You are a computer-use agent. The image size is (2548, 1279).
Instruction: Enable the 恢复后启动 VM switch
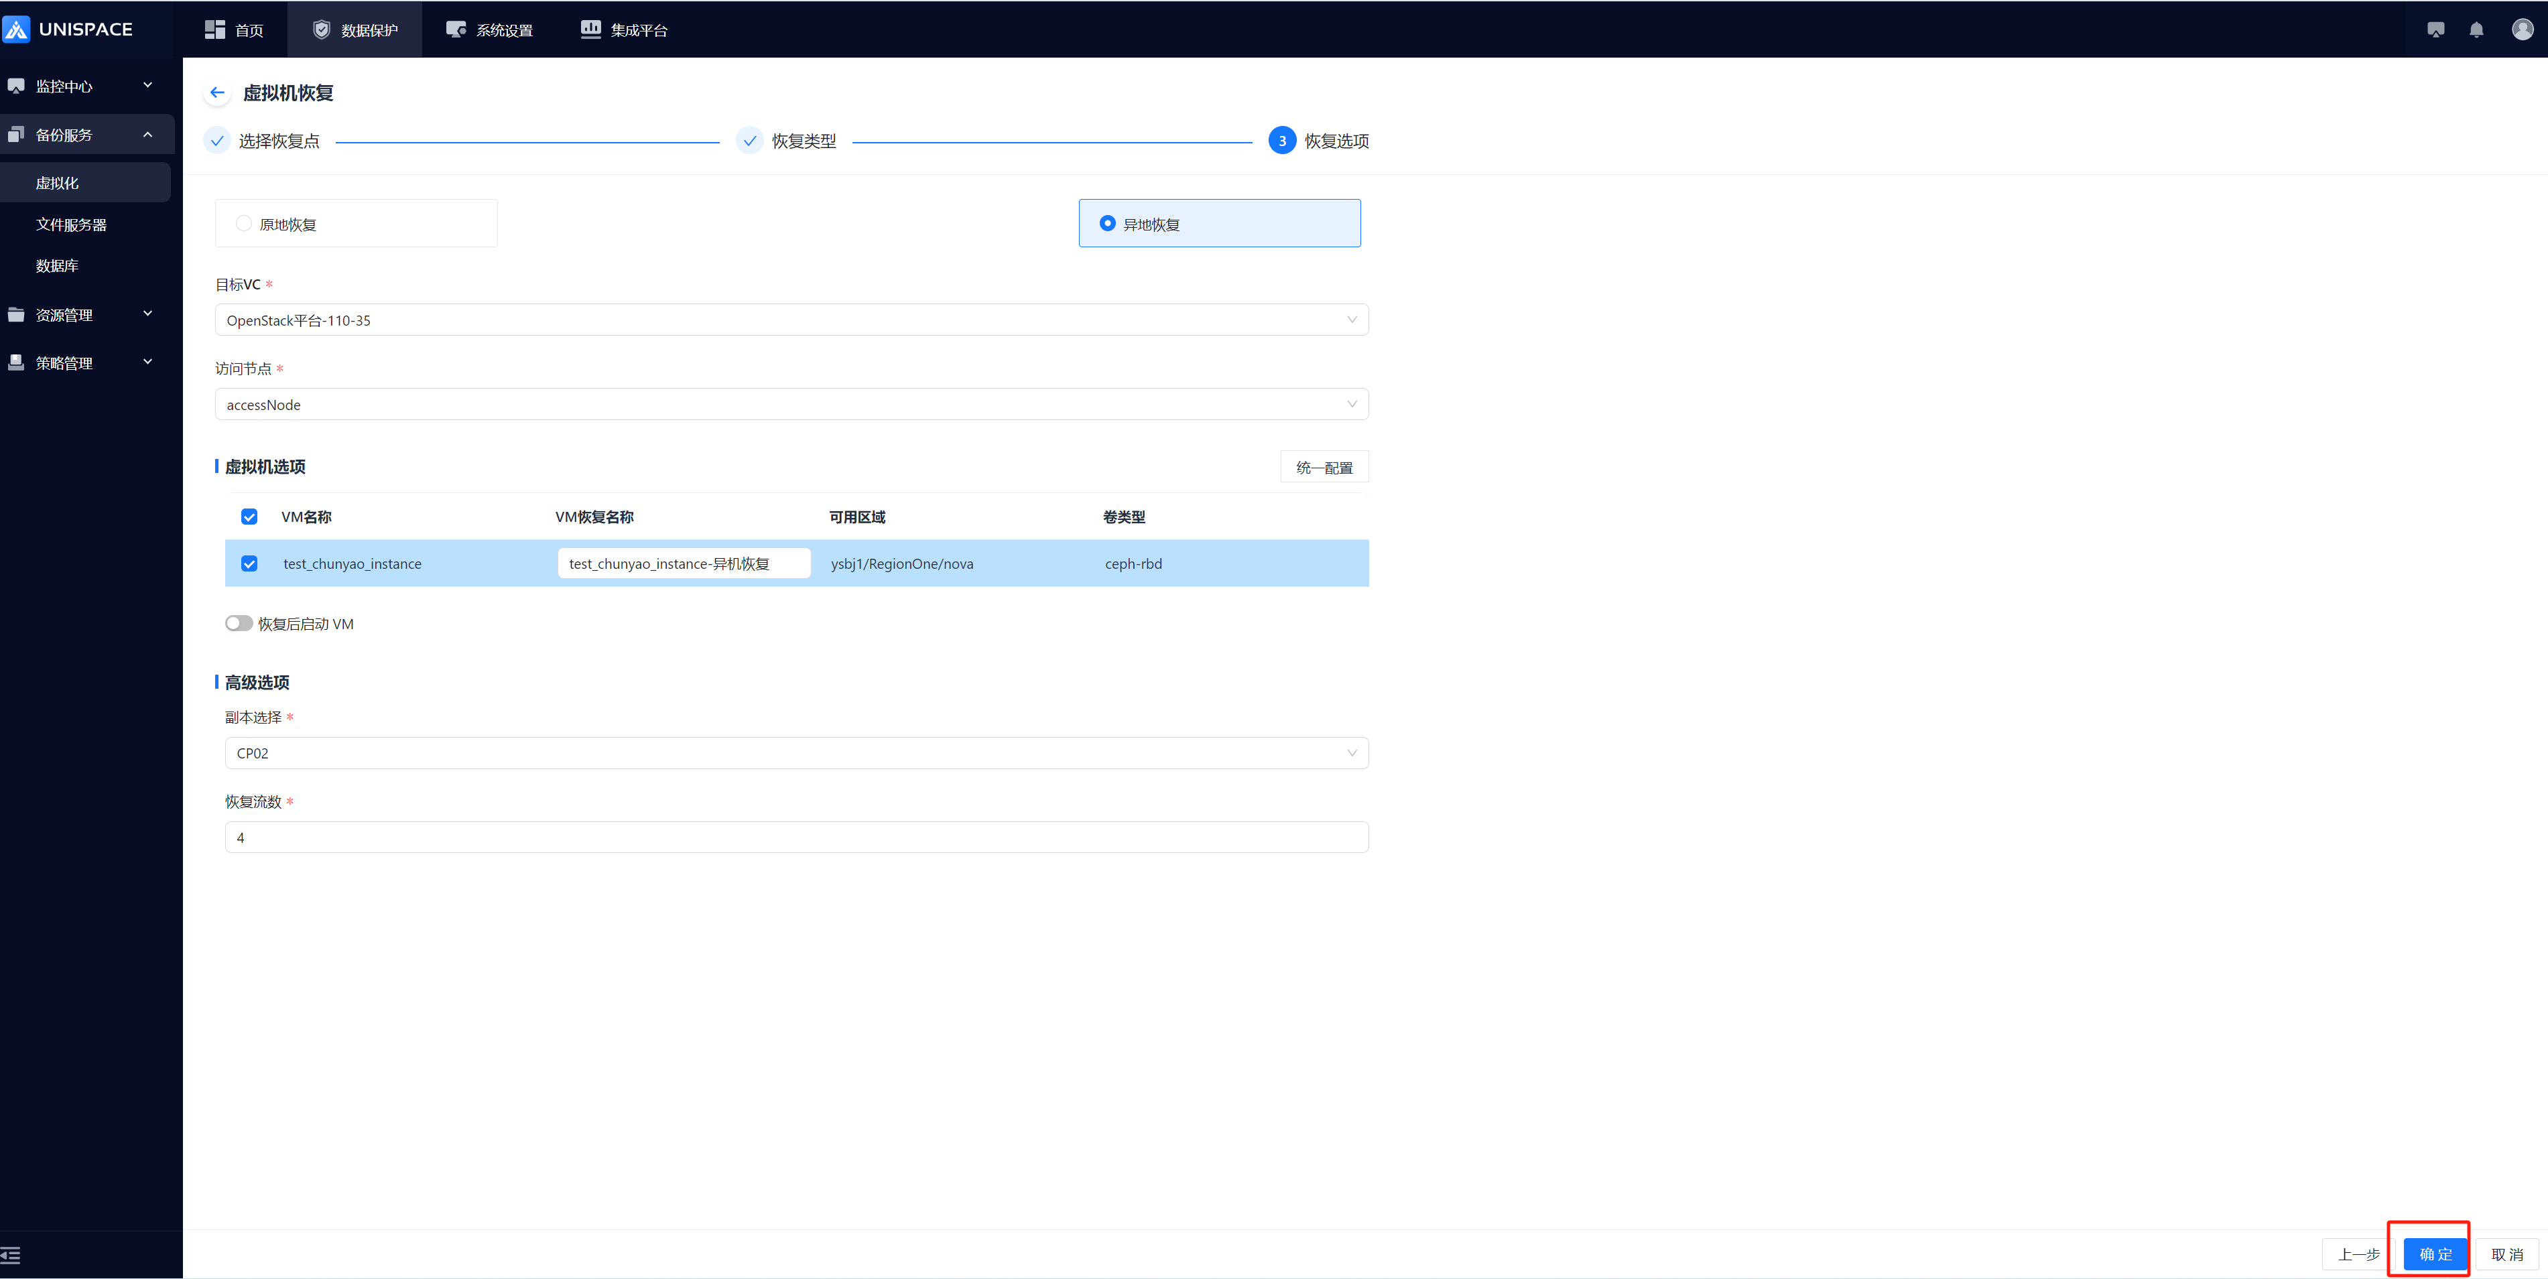click(239, 623)
